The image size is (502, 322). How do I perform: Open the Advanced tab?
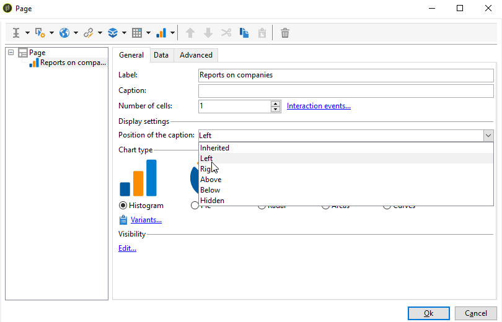pos(196,55)
